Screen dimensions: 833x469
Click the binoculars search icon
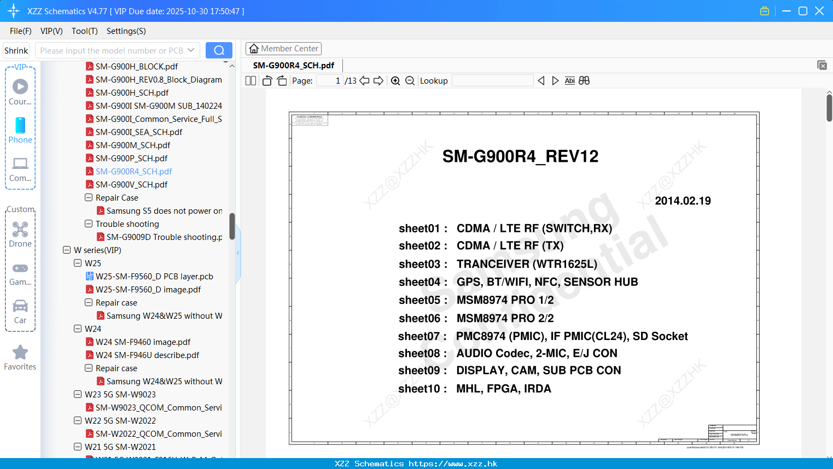pyautogui.click(x=584, y=80)
